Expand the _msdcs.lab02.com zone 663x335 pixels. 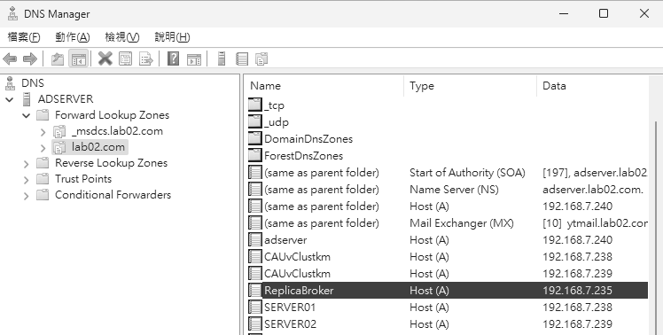pyautogui.click(x=43, y=132)
